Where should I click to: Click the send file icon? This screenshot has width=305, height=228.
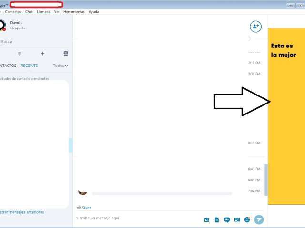click(x=216, y=220)
